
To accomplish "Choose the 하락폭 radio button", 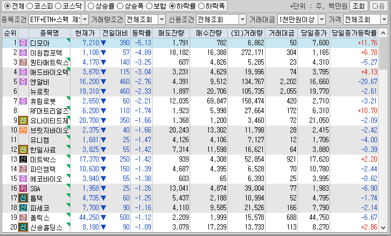I will [x=201, y=6].
